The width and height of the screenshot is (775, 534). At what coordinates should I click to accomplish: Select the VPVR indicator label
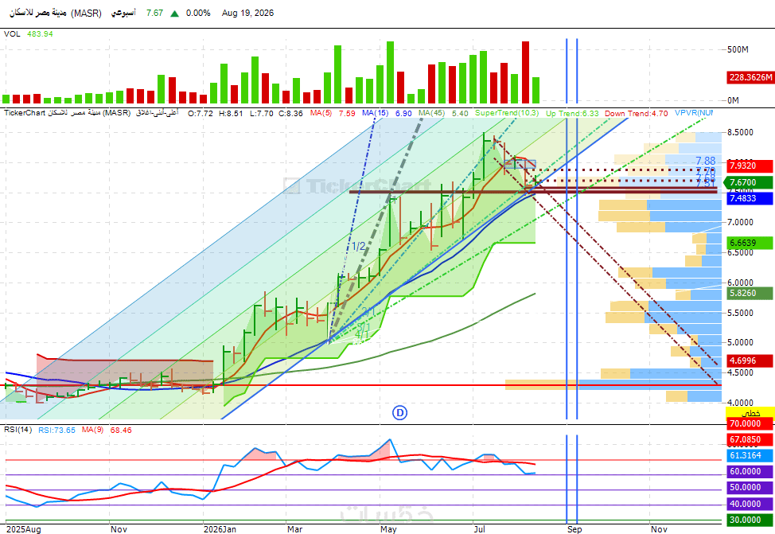point(694,113)
